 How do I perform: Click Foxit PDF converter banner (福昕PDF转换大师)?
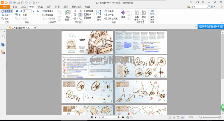211,27
